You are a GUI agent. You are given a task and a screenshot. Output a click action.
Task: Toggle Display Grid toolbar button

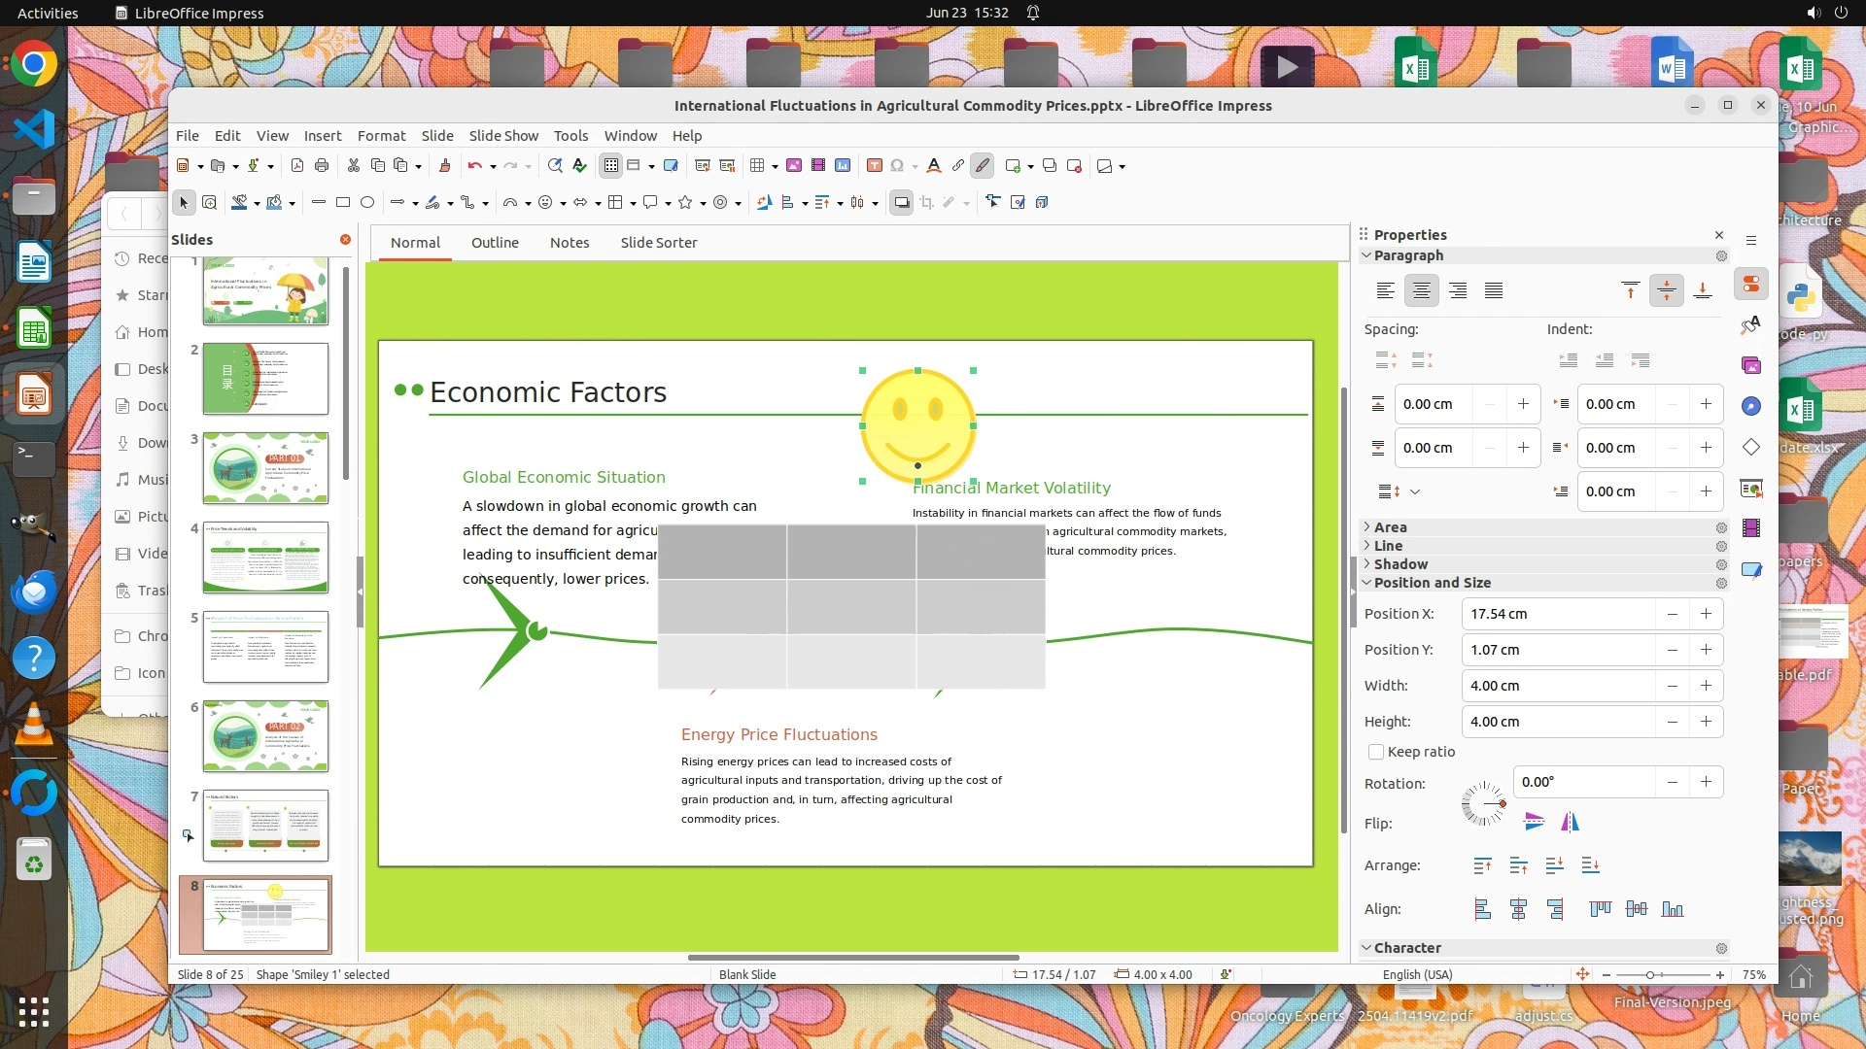(x=610, y=165)
